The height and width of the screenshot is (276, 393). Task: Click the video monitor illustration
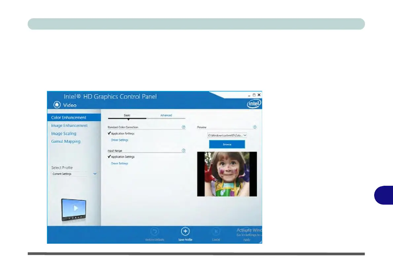(x=74, y=210)
